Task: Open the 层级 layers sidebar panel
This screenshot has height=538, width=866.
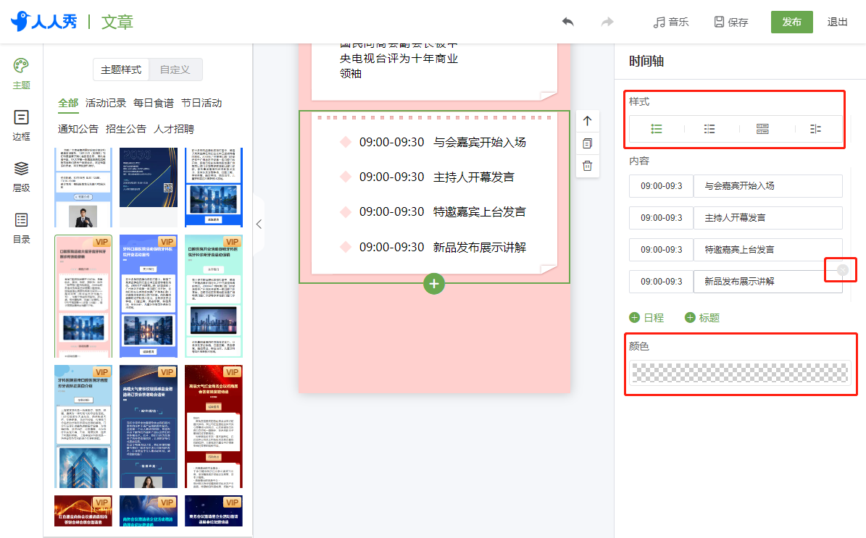Action: point(21,177)
